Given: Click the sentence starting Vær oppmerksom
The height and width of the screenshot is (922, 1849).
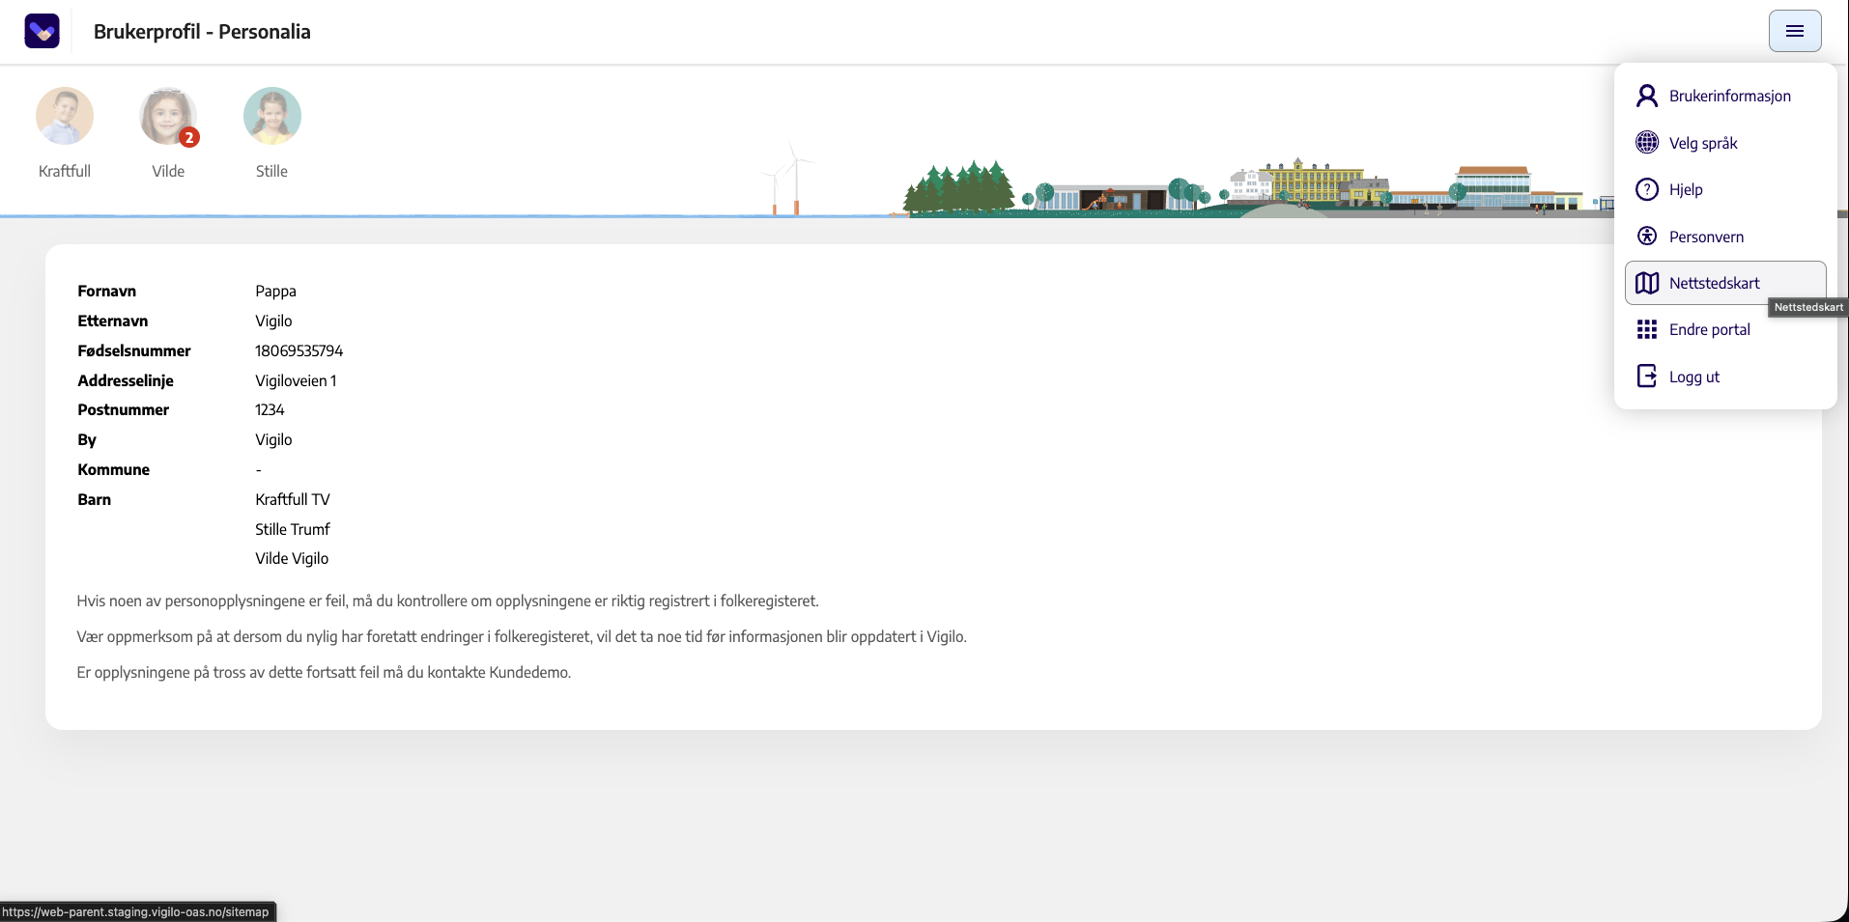Looking at the screenshot, I should (522, 636).
